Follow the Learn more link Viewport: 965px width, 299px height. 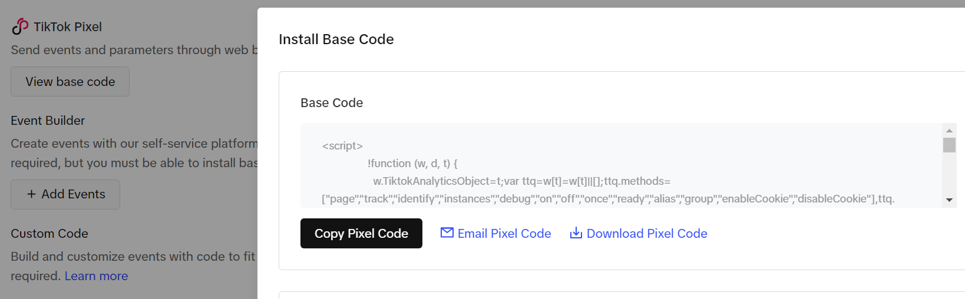point(96,276)
